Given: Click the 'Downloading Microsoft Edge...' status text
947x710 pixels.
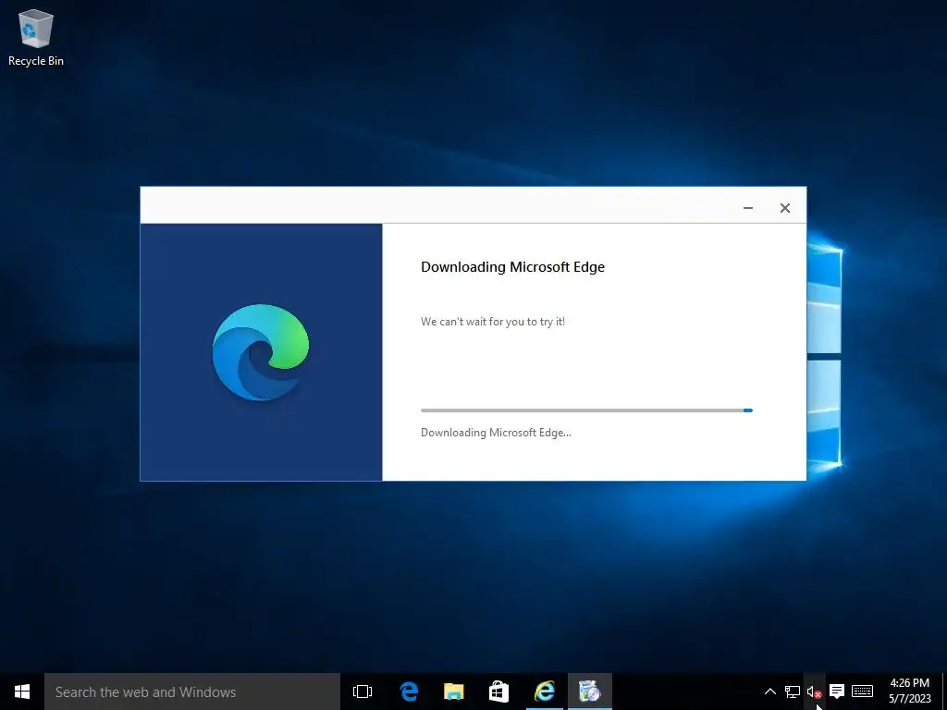Looking at the screenshot, I should (496, 433).
